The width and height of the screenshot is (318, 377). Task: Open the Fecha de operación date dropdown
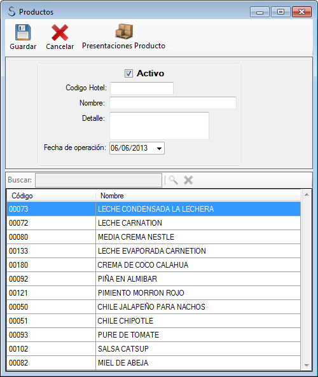click(159, 148)
